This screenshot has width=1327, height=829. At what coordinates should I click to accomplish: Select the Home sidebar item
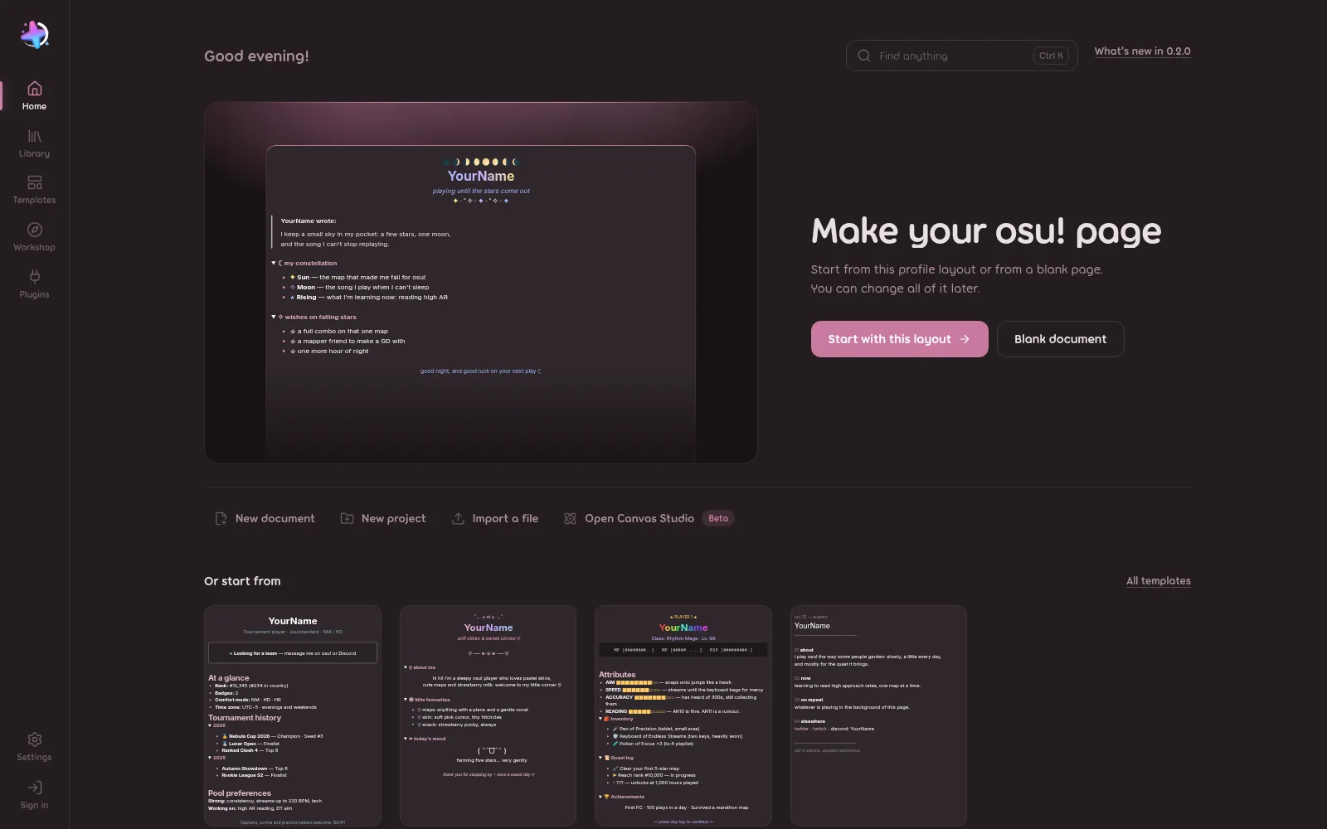[34, 96]
